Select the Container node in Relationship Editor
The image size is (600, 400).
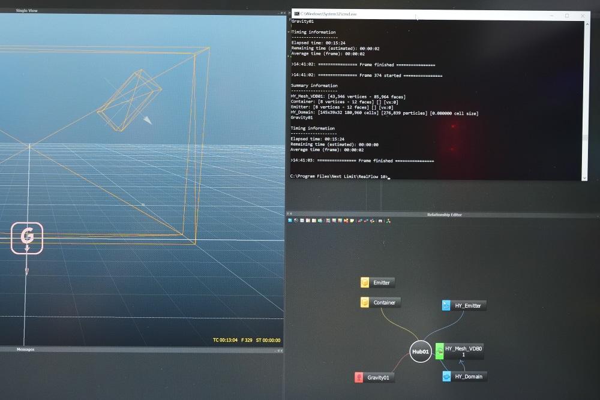[380, 302]
